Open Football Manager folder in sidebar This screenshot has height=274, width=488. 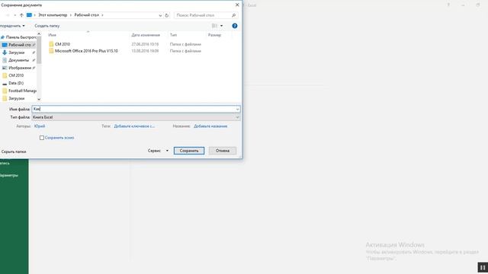(18, 91)
